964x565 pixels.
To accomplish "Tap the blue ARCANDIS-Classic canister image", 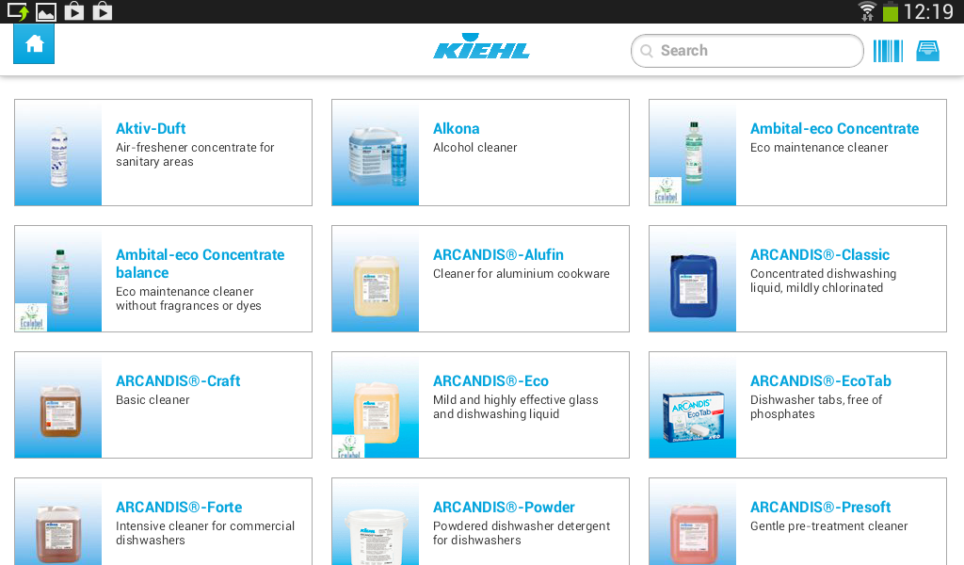I will tap(694, 286).
